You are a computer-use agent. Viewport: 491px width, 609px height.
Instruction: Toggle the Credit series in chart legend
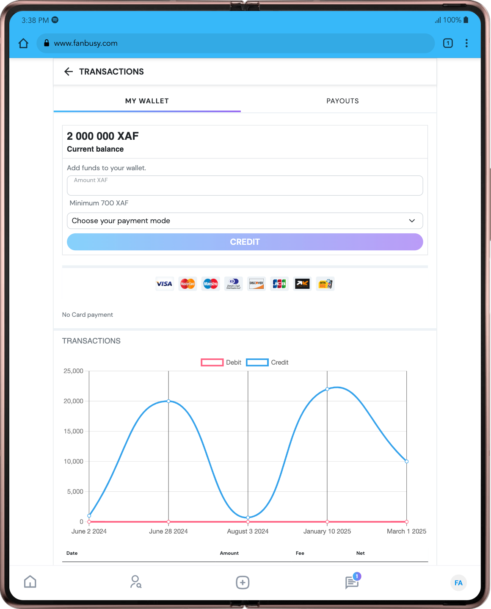[267, 363]
